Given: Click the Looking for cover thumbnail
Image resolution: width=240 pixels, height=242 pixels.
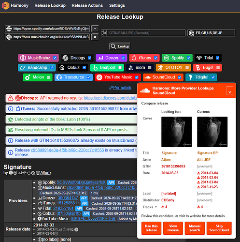Looking at the screenshot, I should [177, 132].
